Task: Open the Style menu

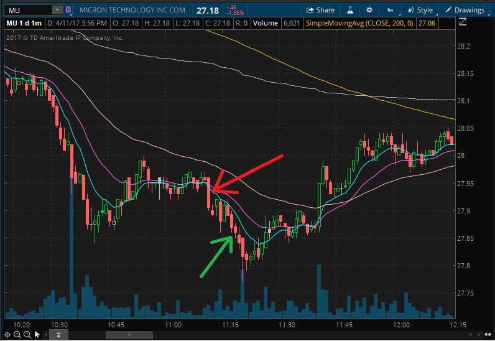Action: coord(421,10)
